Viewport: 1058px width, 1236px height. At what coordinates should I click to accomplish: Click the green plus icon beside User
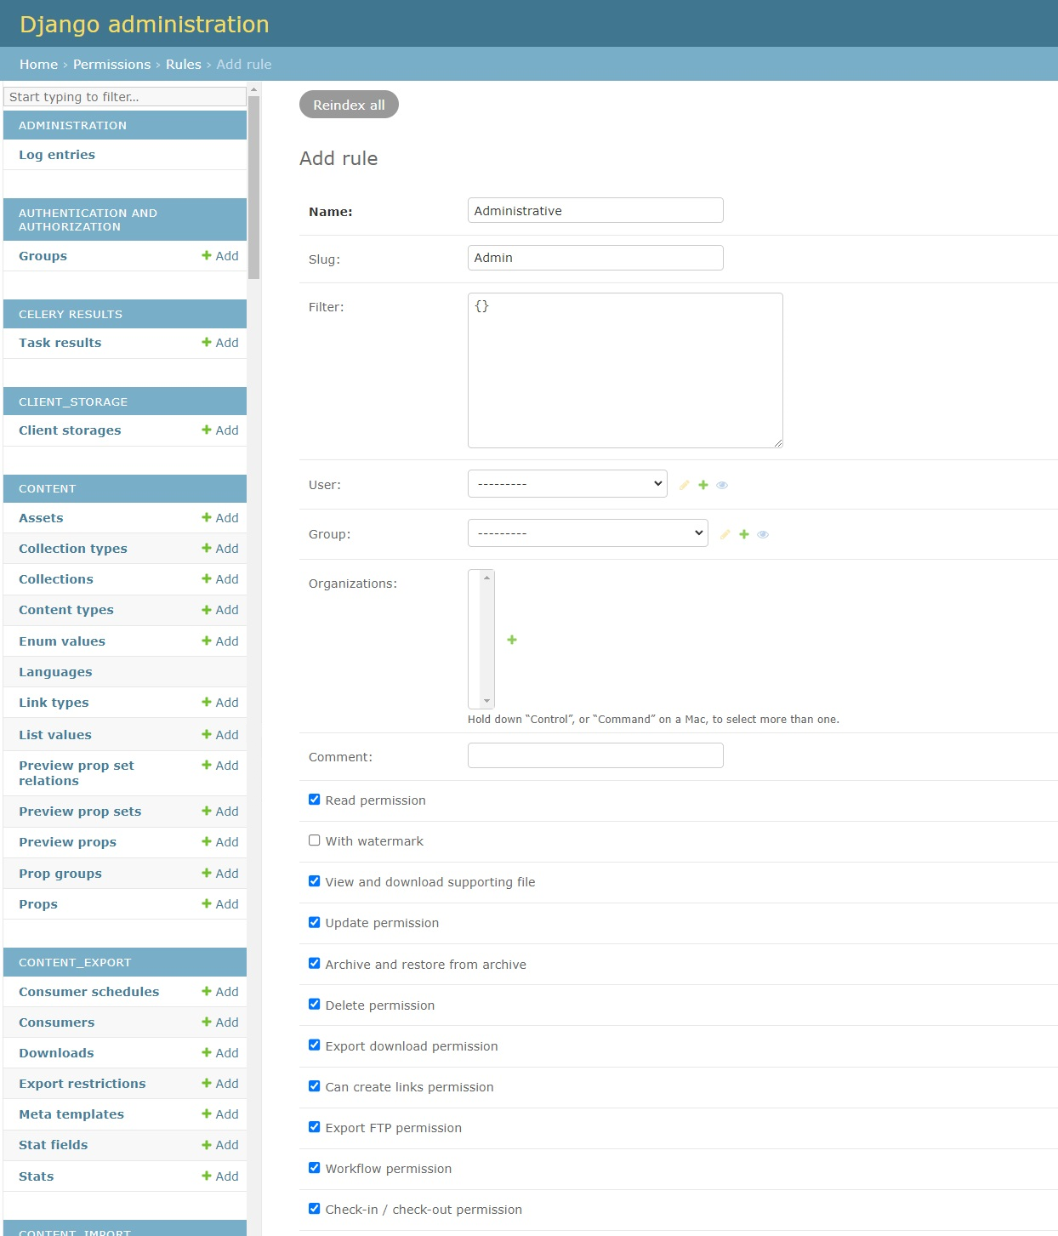(703, 485)
